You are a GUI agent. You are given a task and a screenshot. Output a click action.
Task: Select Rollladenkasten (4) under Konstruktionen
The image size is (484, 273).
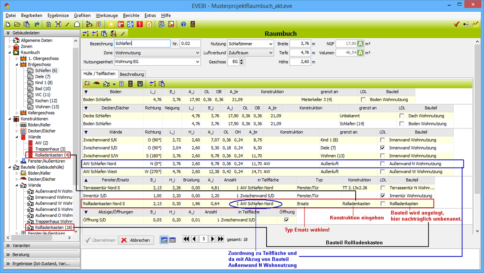click(52, 155)
